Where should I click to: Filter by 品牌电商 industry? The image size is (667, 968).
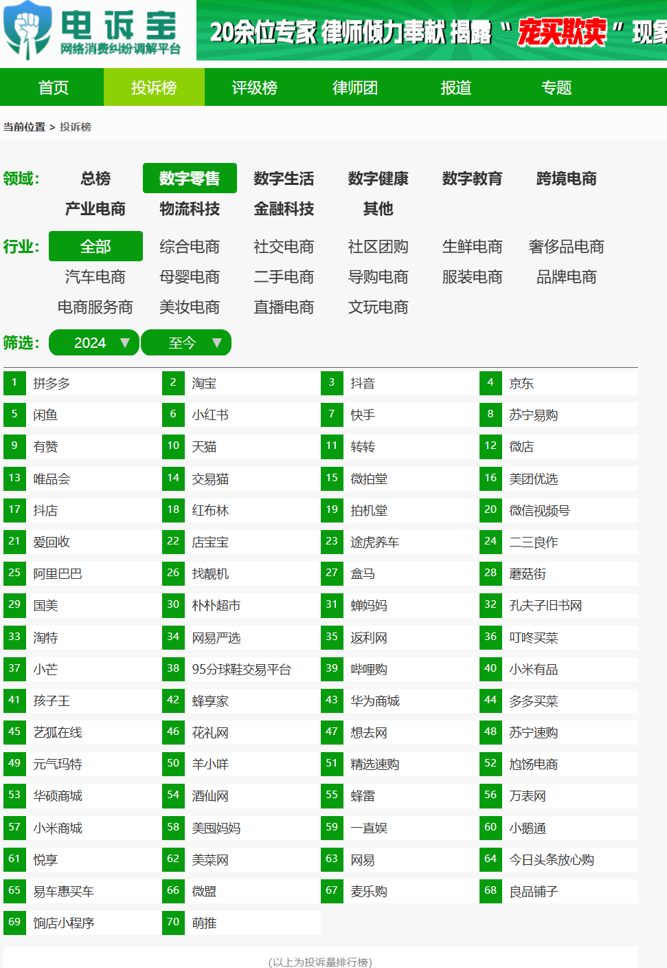coord(567,277)
